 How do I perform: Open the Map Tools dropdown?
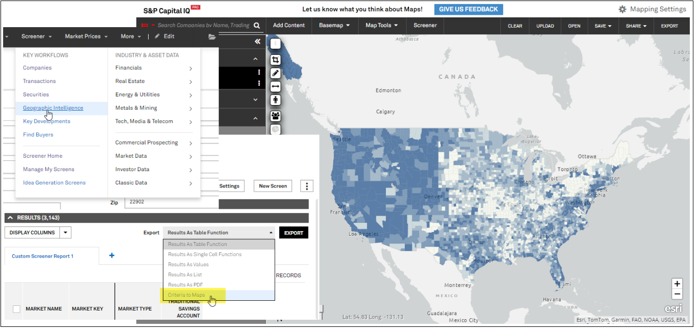[381, 26]
